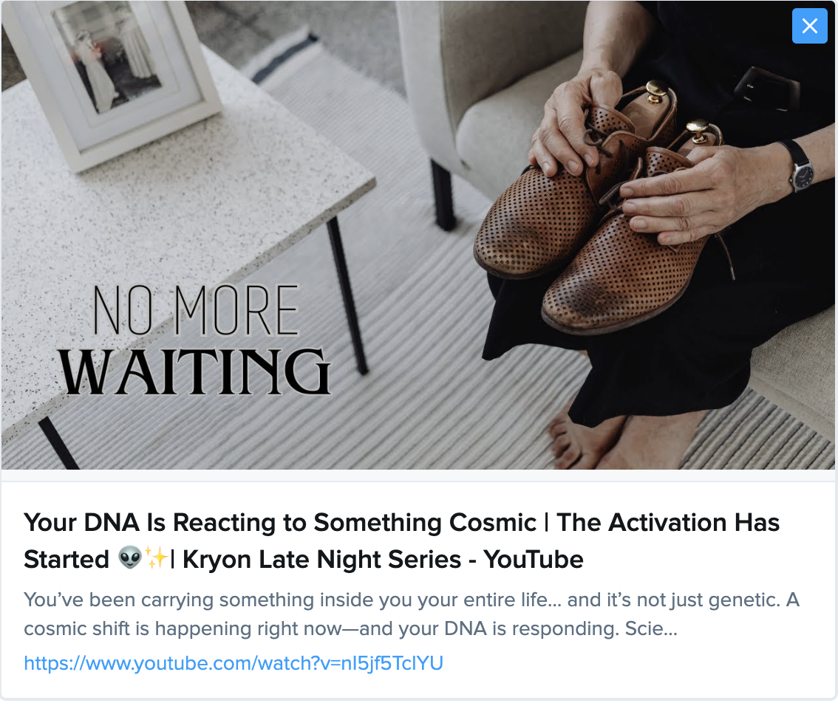Close the link preview card
838x703 pixels.
(x=809, y=26)
